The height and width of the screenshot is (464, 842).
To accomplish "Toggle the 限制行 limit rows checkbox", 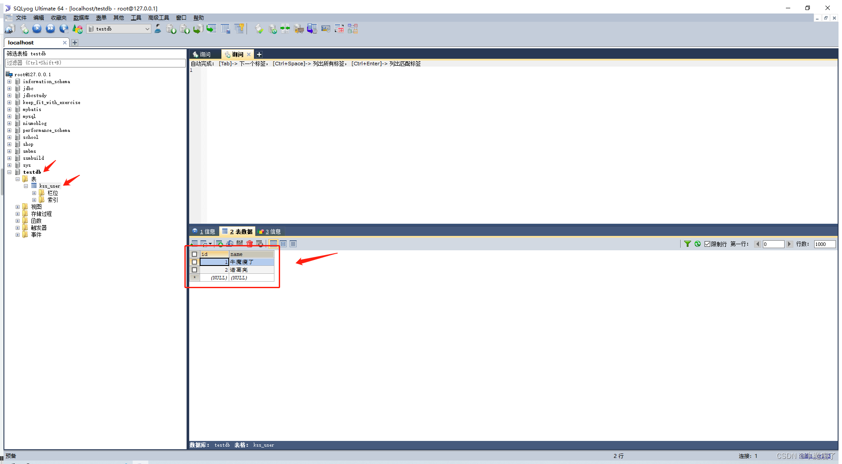I will 708,244.
